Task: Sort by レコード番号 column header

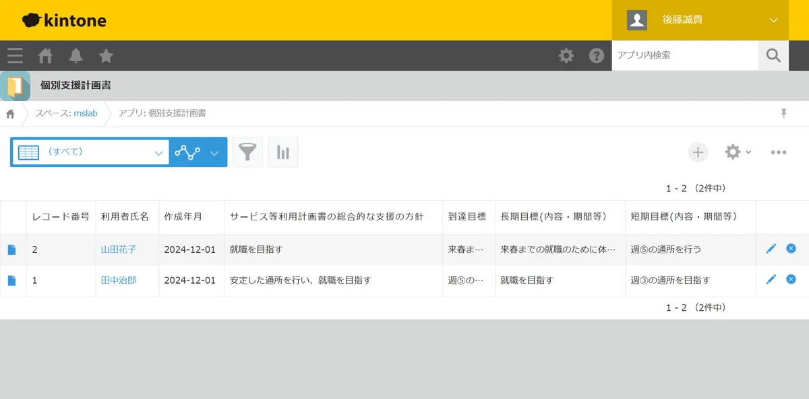Action: pyautogui.click(x=61, y=217)
